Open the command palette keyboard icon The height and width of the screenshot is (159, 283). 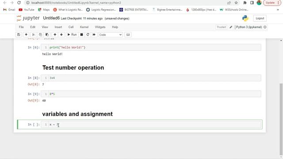click(128, 34)
